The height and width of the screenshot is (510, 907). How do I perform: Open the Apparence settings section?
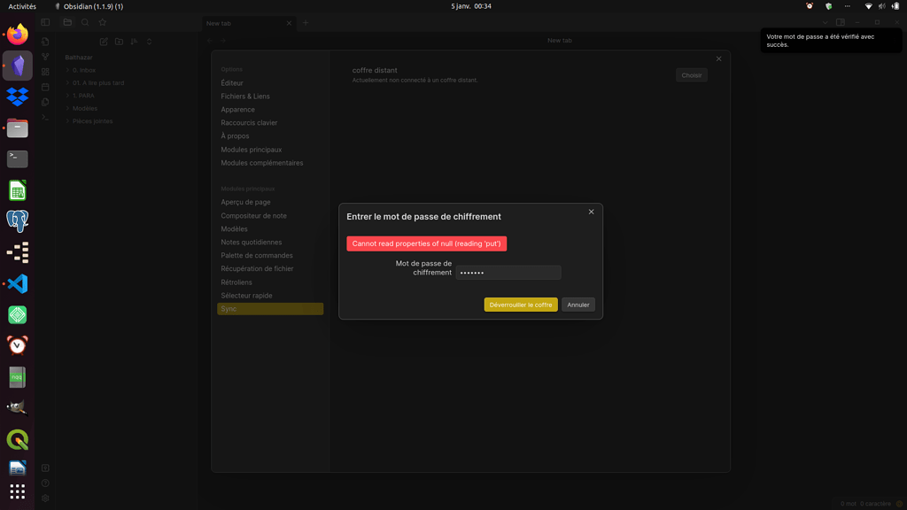click(x=239, y=109)
